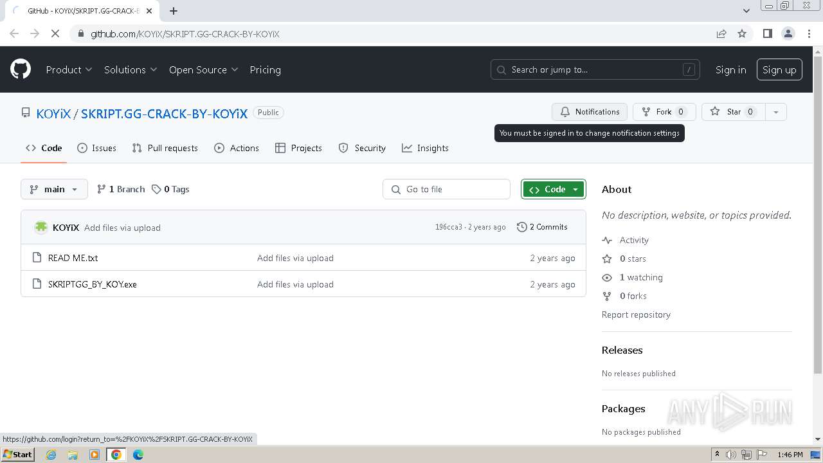Screen dimensions: 823x463
Task: Switch to the Insights tab
Action: pos(425,148)
